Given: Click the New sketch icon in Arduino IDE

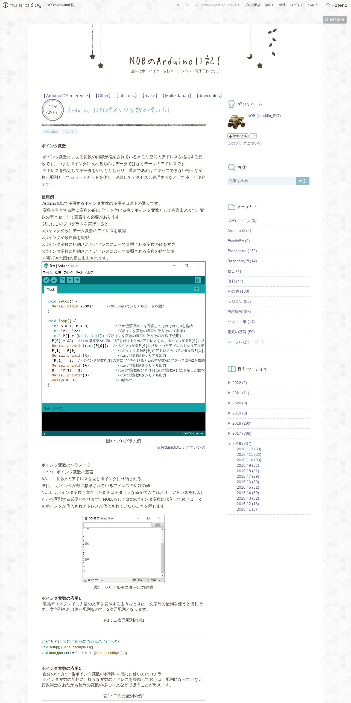Looking at the screenshot, I should click(x=62, y=280).
